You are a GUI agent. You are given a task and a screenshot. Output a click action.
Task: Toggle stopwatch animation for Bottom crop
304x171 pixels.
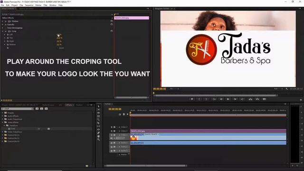(x=8, y=44)
